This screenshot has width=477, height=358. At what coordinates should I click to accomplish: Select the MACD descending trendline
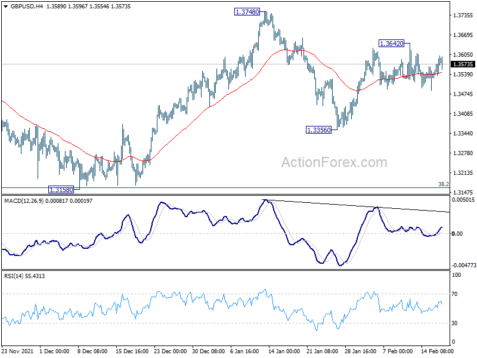coord(356,206)
